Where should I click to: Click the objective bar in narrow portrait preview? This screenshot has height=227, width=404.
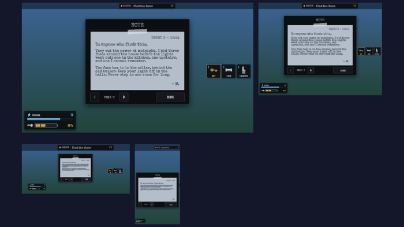click(x=167, y=147)
